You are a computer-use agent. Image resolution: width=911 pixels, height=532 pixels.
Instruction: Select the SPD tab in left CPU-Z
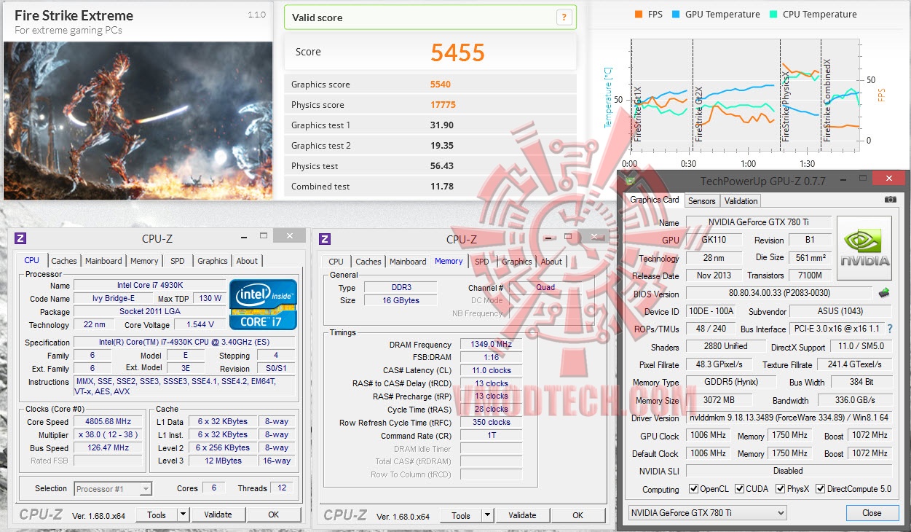[x=178, y=261]
